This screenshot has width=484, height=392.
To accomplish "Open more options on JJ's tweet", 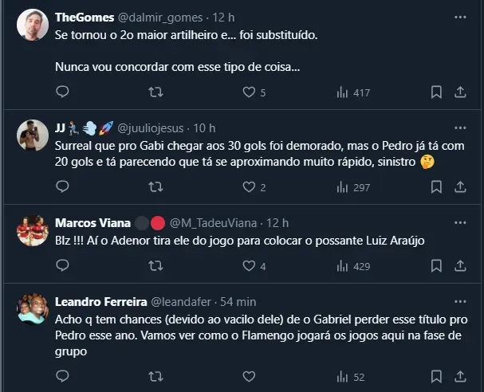I will point(460,127).
